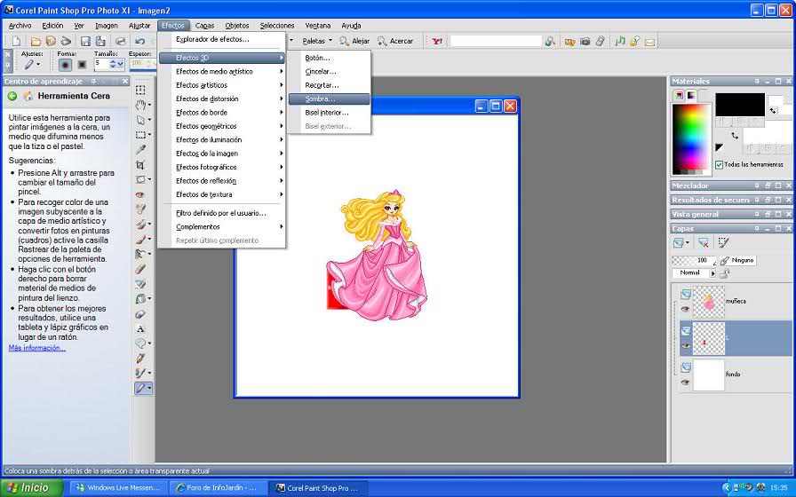The width and height of the screenshot is (796, 497).
Task: Click the Home icon in Centro de aprendizaje
Action: click(x=28, y=96)
